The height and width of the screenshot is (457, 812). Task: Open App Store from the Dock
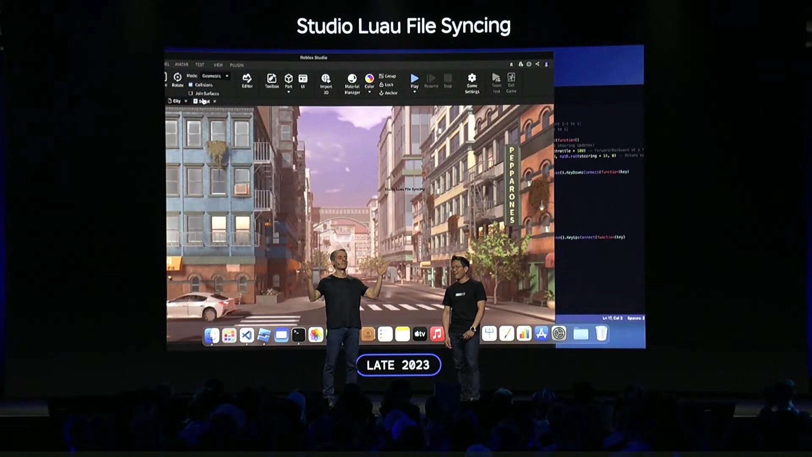(541, 333)
